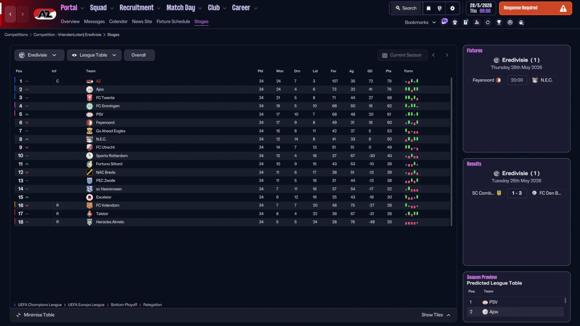580x326 pixels.
Task: Open the Messages tab
Action: pyautogui.click(x=94, y=21)
